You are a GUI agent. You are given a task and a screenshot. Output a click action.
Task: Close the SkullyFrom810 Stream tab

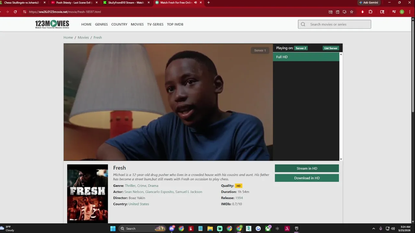coord(148,3)
